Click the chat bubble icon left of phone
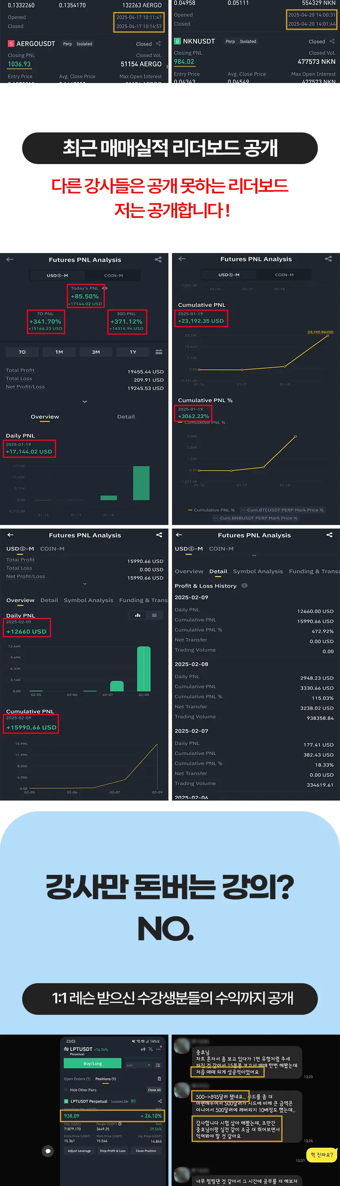This screenshot has height=1186, width=340. [x=47, y=1151]
